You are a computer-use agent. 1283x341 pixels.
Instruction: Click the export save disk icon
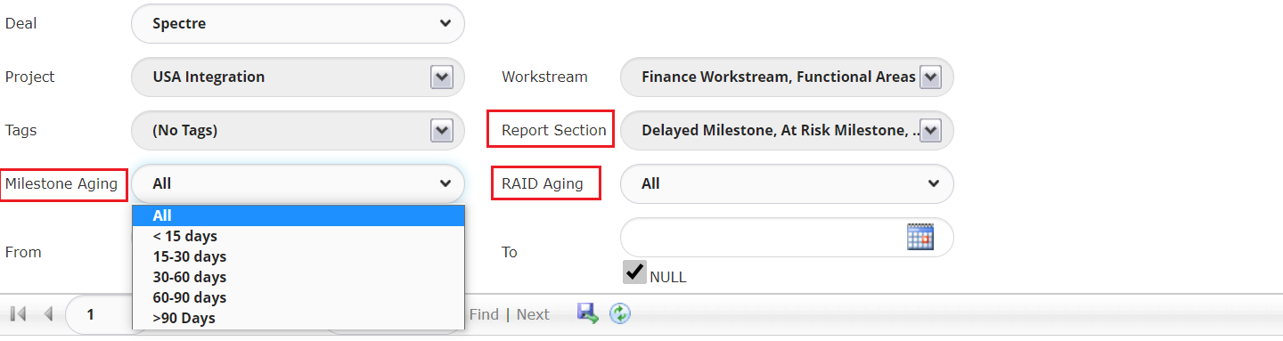point(587,313)
